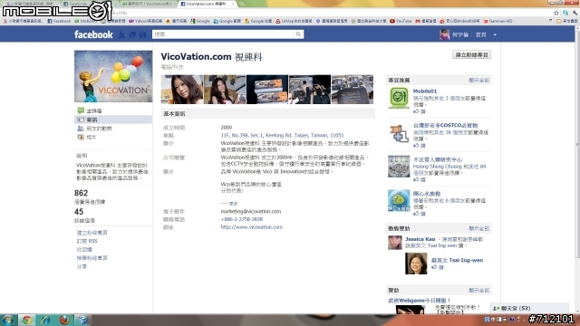Open the Facebook bookmark in bookmarks bar
Viewport: 580px width, 326px height.
[59, 21]
